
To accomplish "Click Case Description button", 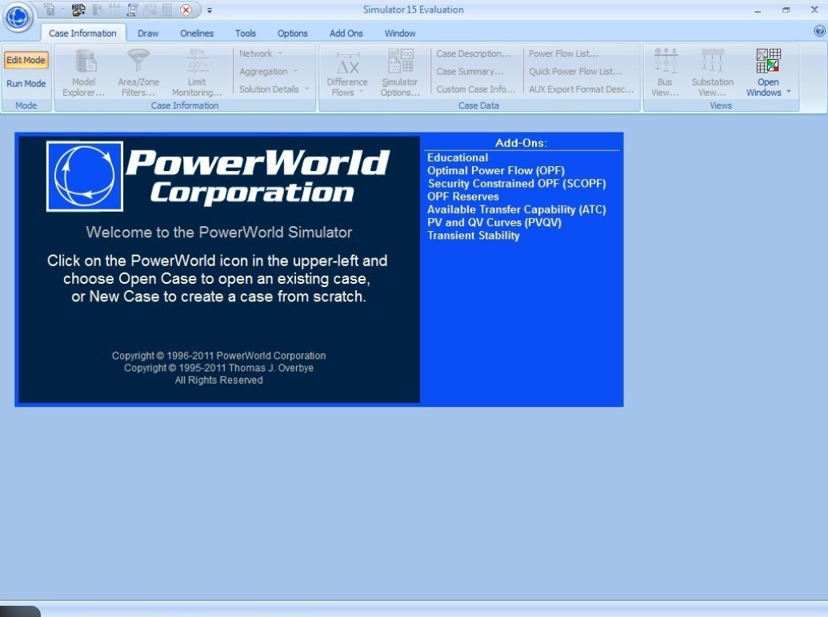I will [474, 54].
